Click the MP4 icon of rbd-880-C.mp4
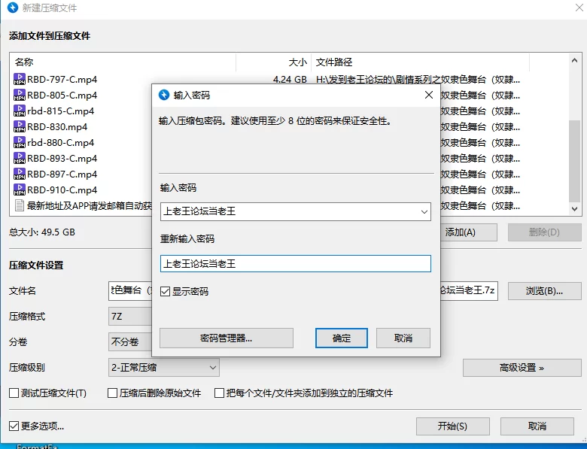The width and height of the screenshot is (587, 449). point(20,143)
